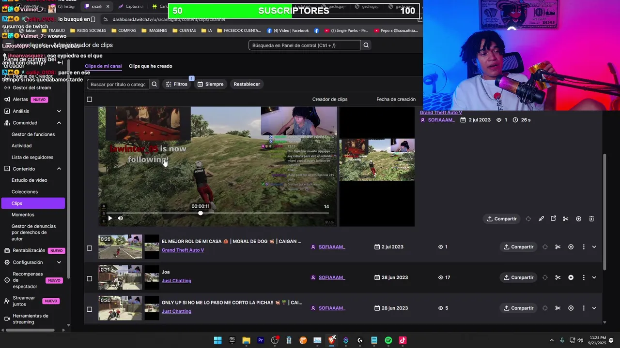Click the Búsqueda en Panel de control field

click(305, 45)
